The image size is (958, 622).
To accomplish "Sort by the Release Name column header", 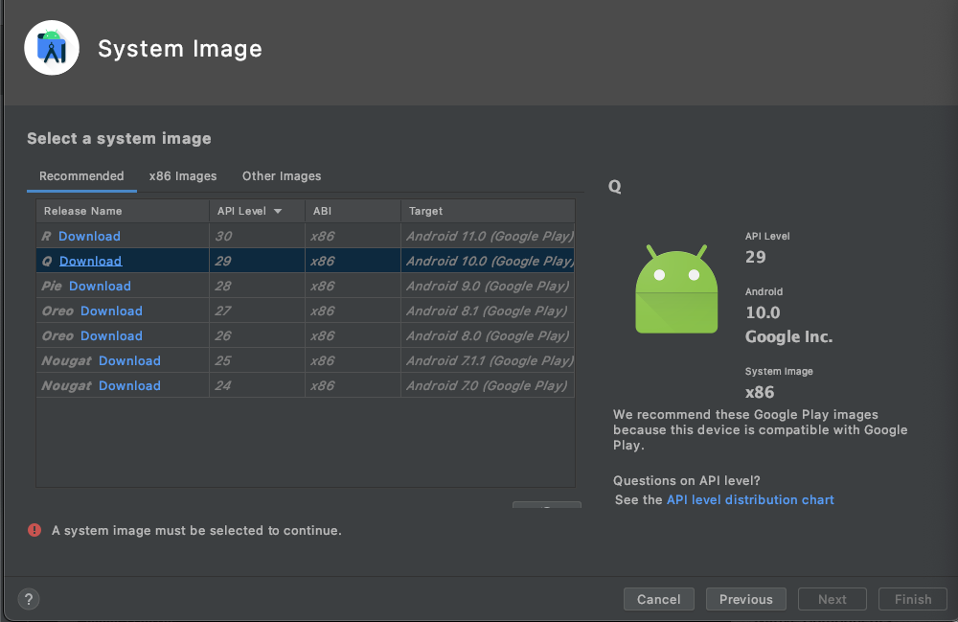I will click(83, 211).
